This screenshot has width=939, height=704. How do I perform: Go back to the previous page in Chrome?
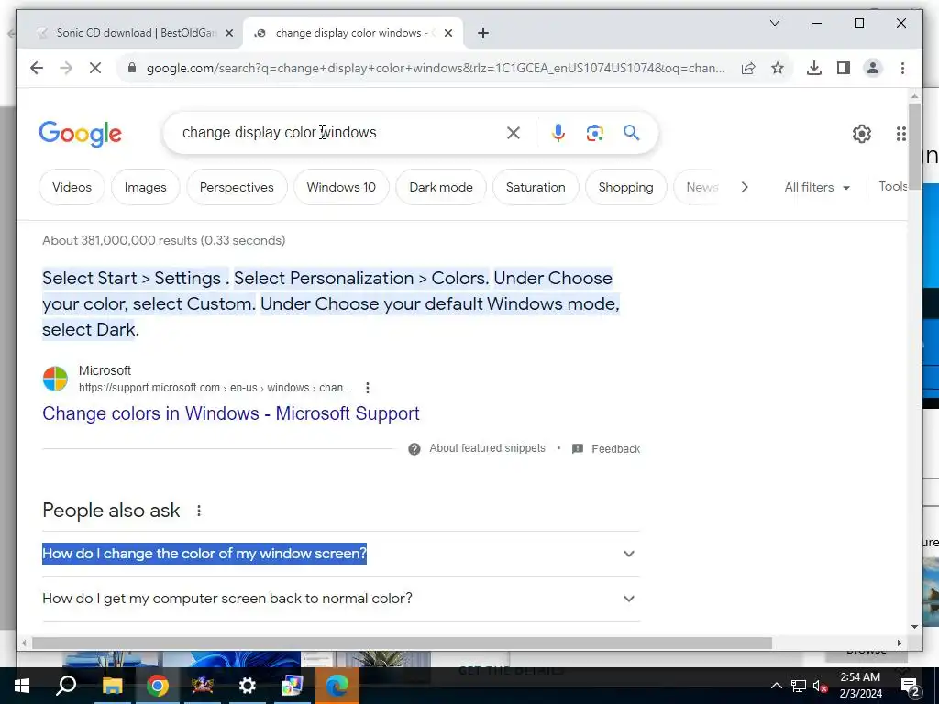click(x=37, y=68)
